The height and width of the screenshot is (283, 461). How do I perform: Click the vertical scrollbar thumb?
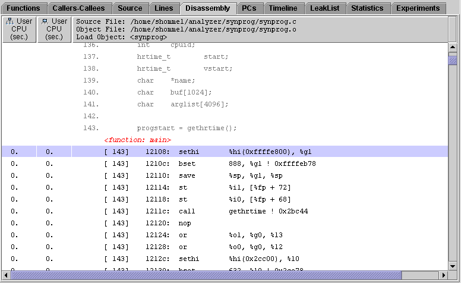(x=453, y=60)
